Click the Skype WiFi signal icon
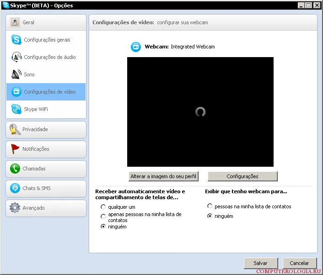This screenshot has height=275, width=323. (x=16, y=109)
